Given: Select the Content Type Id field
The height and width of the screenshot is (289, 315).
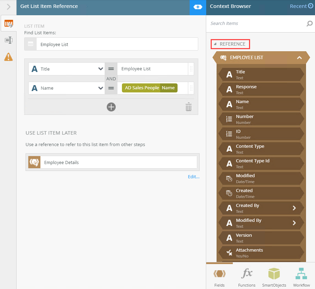Looking at the screenshot, I should pos(261,164).
